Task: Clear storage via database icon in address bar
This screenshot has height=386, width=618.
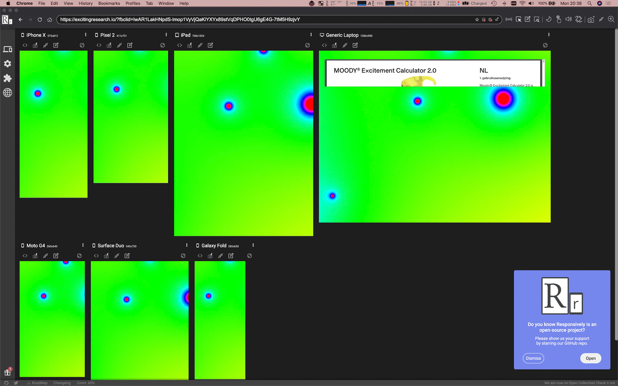Action: (x=483, y=20)
